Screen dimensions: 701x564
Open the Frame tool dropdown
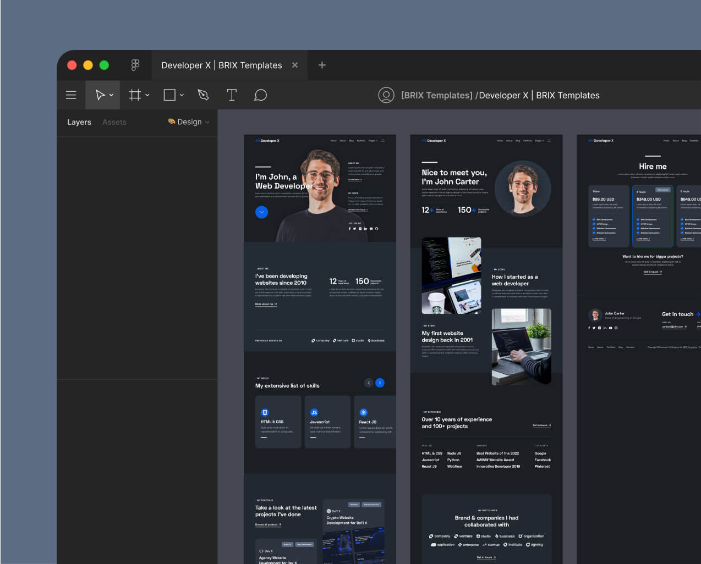coord(146,95)
